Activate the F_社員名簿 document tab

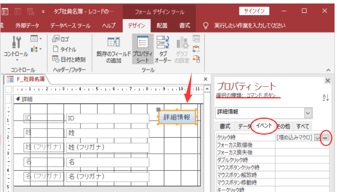[27, 79]
